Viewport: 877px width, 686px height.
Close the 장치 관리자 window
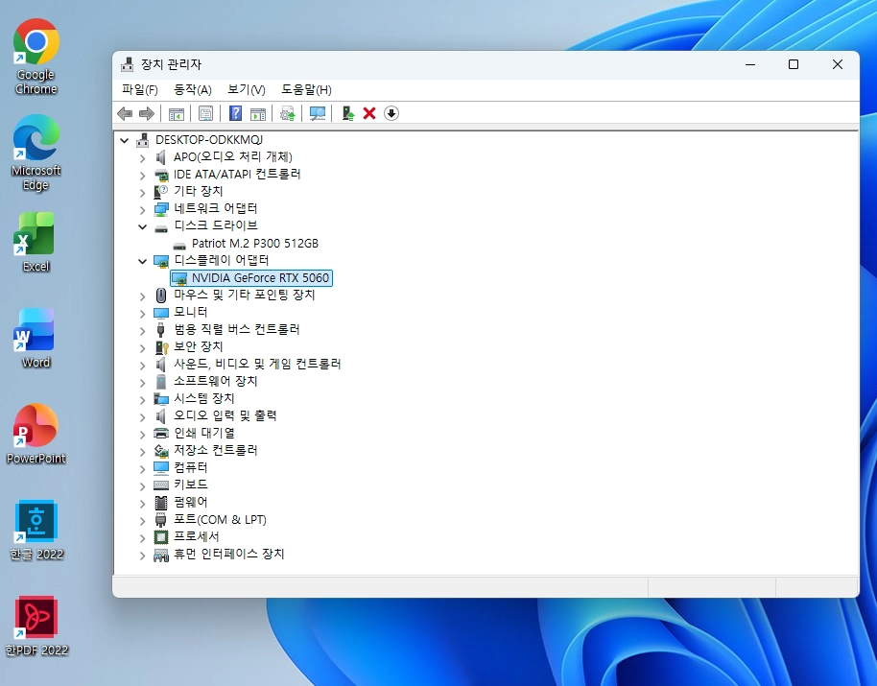838,64
